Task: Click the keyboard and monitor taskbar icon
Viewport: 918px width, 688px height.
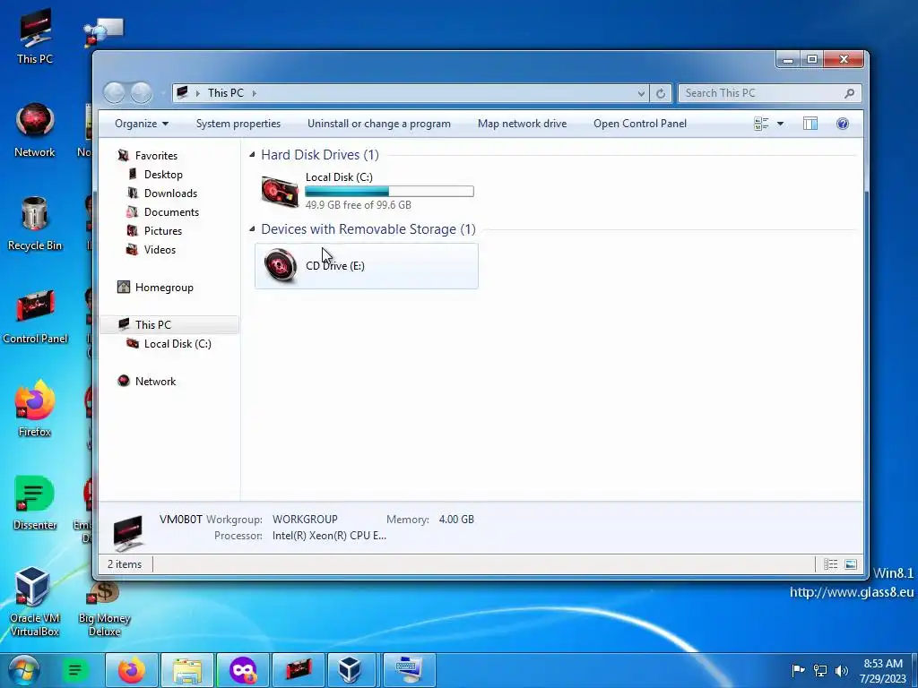Action: click(409, 670)
